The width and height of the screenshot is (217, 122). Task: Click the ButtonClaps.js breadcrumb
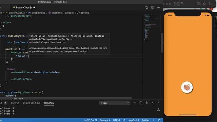pyautogui.click(x=17, y=13)
